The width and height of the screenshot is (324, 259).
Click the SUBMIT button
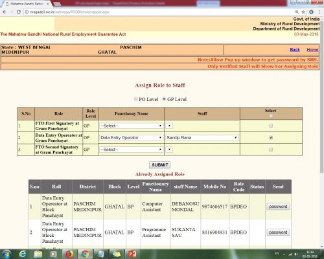(x=159, y=165)
